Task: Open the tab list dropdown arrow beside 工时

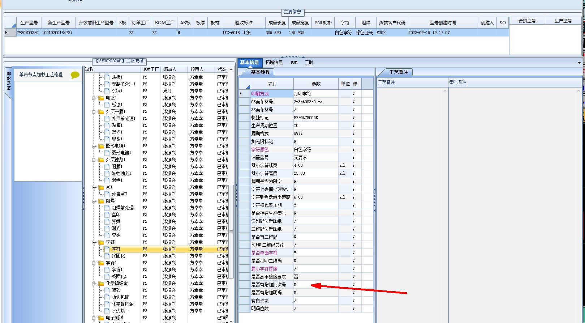Action: (579, 63)
